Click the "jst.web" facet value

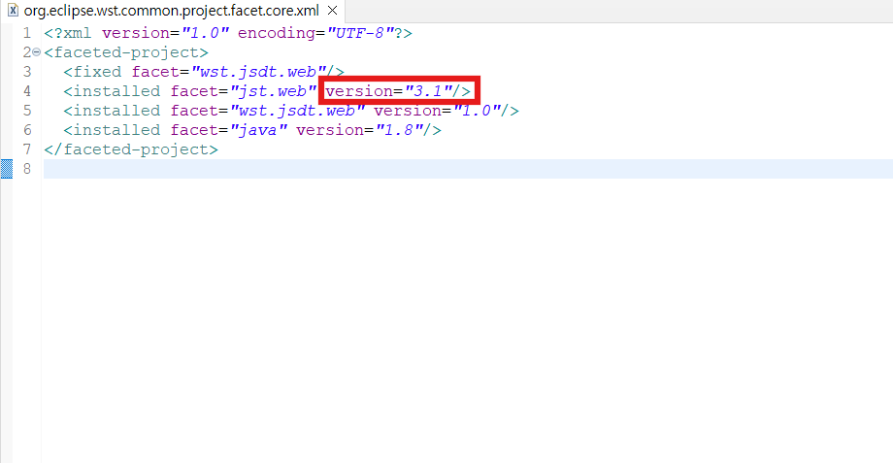click(x=273, y=91)
